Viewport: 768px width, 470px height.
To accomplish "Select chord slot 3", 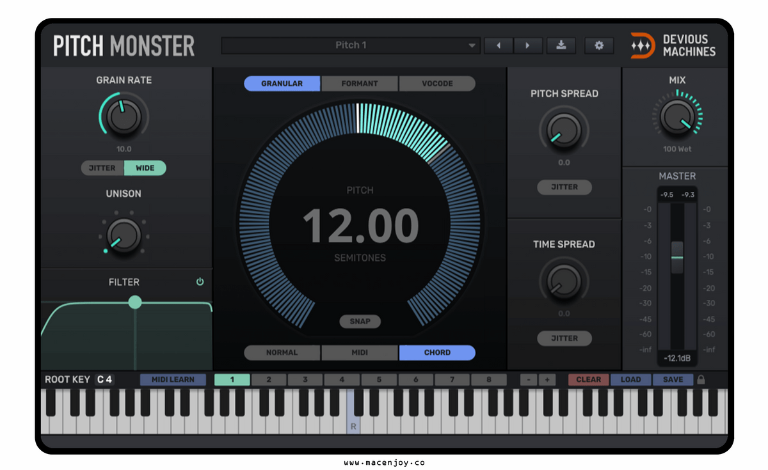I will click(x=305, y=379).
